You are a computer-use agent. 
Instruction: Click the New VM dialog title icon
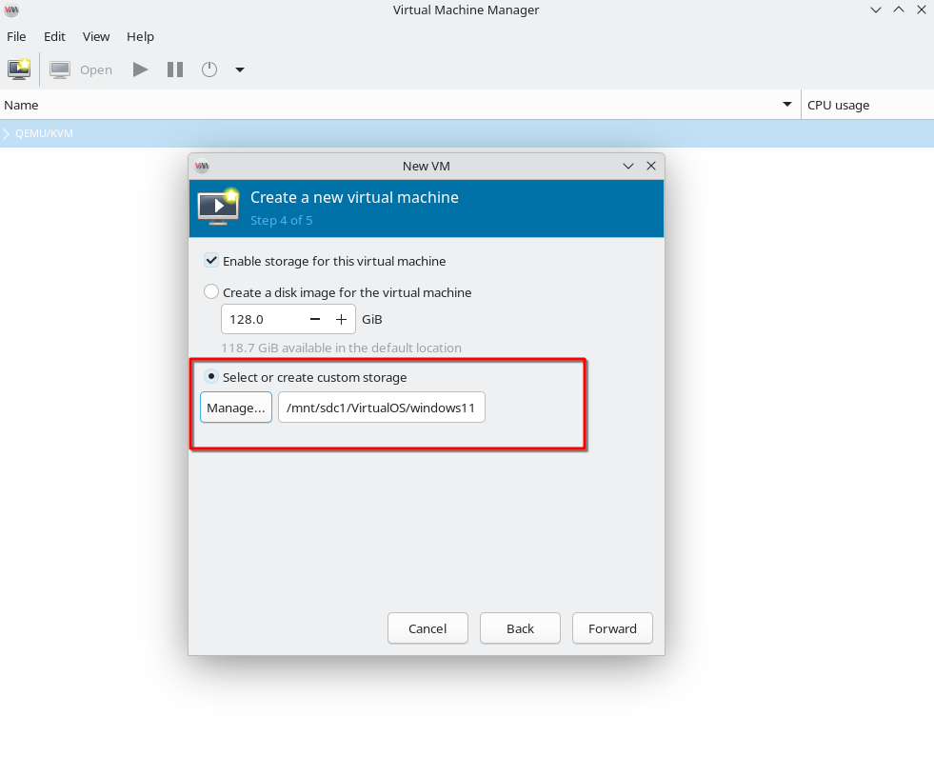[202, 167]
